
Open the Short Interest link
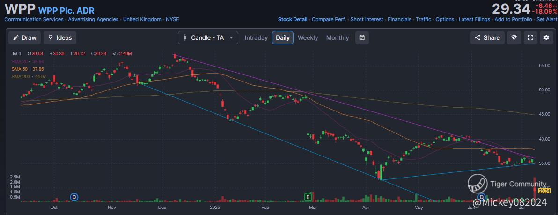pyautogui.click(x=367, y=20)
